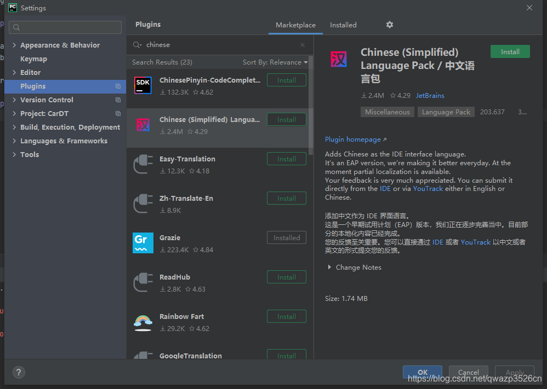Click Cancel button
Screen dimensions: 547x389
click(468, 372)
